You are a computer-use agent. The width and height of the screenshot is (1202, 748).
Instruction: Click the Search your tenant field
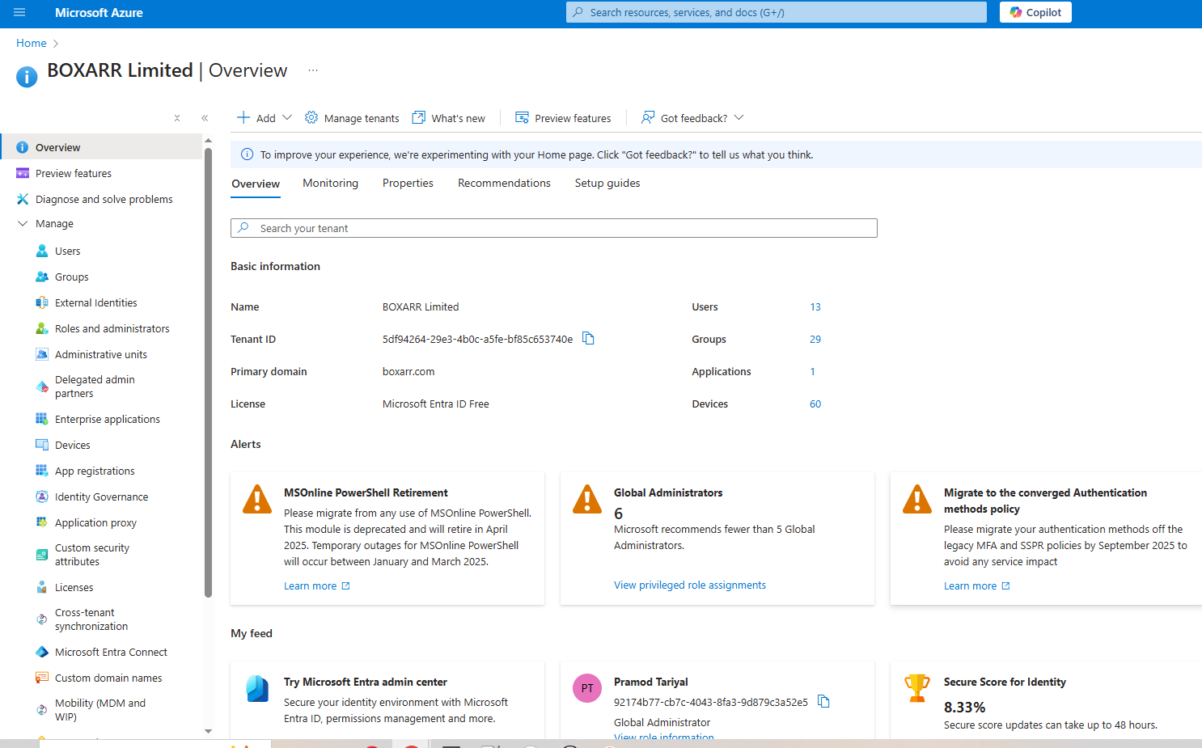point(553,228)
